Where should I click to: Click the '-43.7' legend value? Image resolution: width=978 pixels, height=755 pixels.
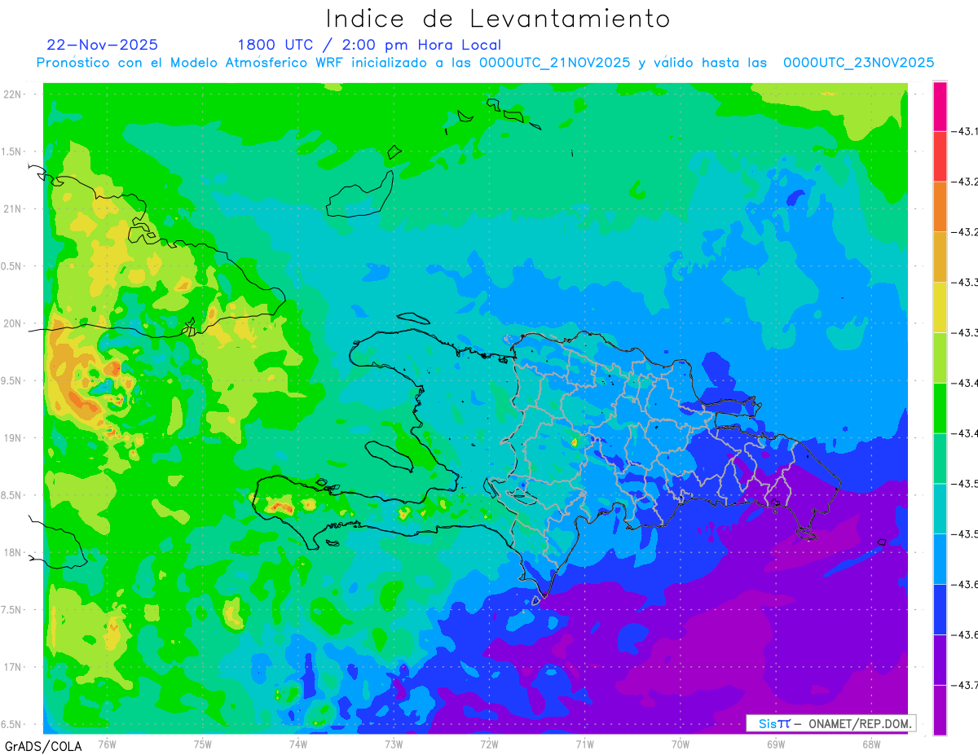[965, 685]
